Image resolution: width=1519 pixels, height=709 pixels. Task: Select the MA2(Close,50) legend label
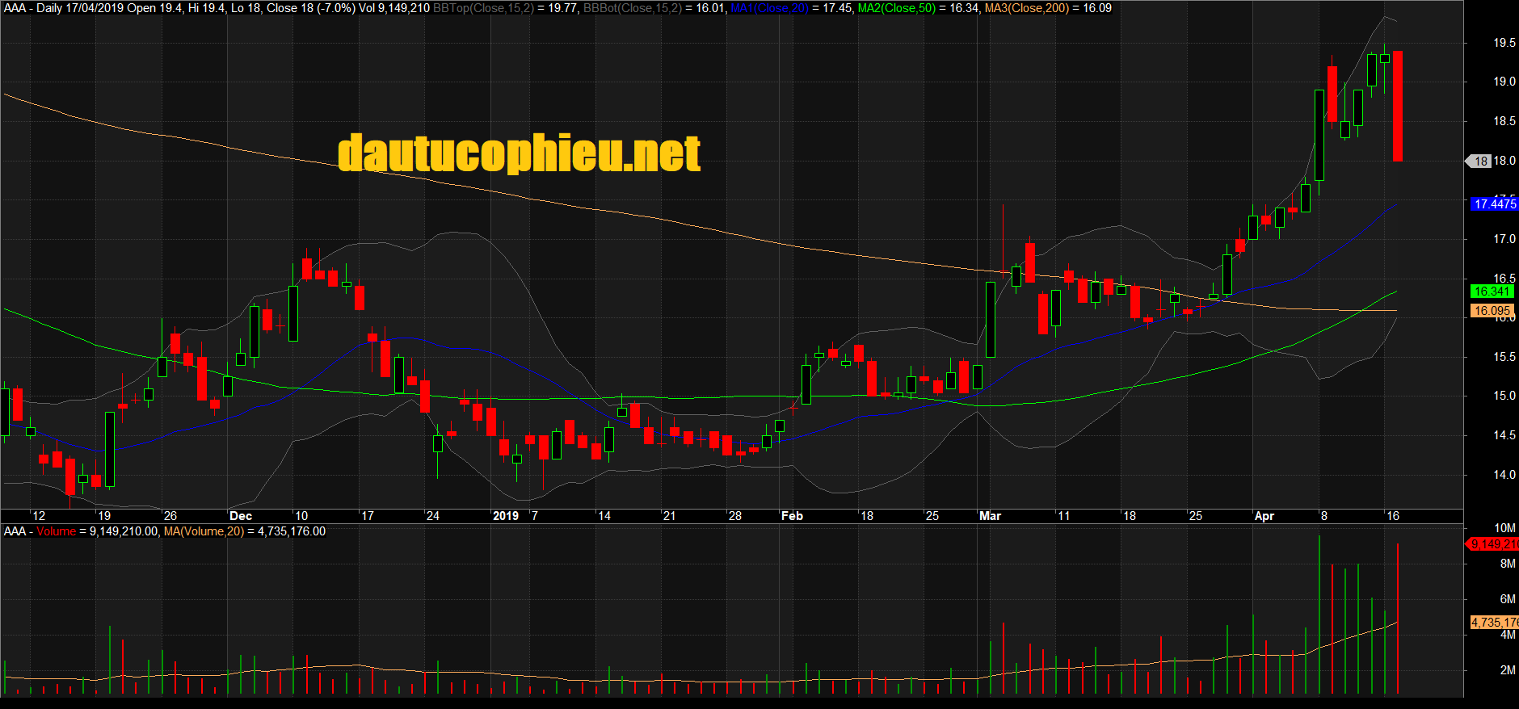[x=897, y=8]
